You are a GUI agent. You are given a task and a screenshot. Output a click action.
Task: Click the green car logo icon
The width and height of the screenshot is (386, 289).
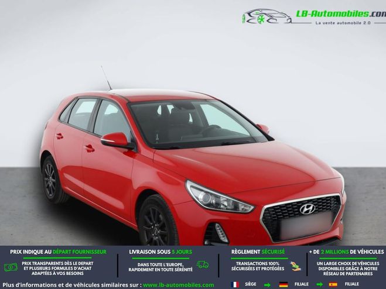(x=267, y=16)
